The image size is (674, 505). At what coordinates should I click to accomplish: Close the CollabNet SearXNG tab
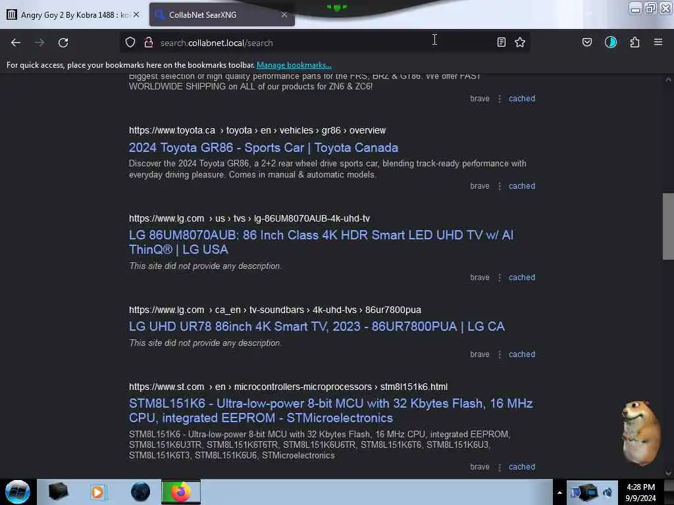[284, 14]
